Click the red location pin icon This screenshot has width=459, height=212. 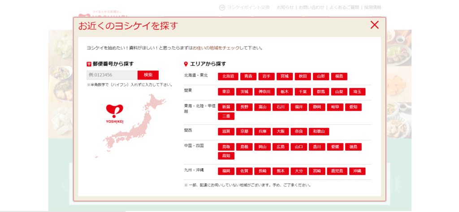[186, 64]
